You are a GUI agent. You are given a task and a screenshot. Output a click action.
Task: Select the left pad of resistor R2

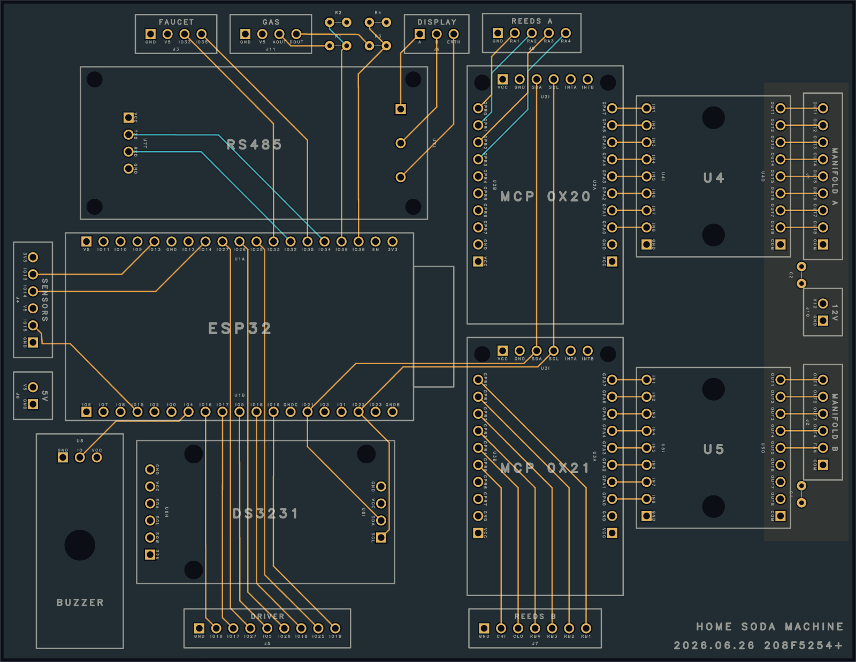(330, 22)
